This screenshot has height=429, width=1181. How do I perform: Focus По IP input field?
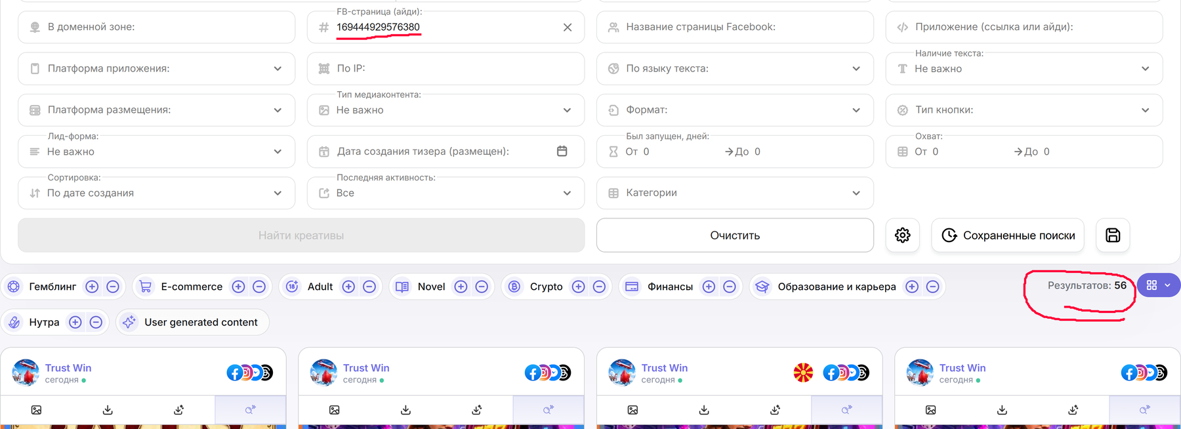pyautogui.click(x=445, y=68)
